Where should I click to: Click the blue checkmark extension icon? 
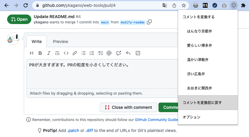coord(215,5)
